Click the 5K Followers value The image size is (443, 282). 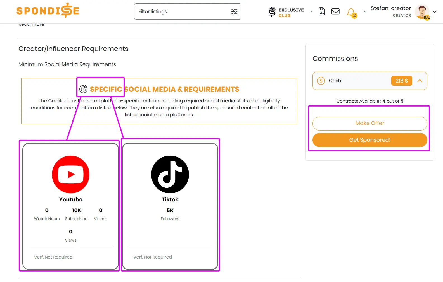[x=170, y=211]
